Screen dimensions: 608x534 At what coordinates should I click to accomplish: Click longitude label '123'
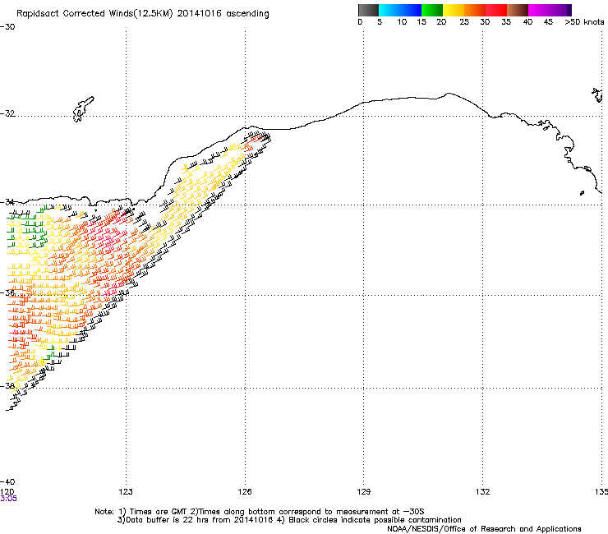point(126,492)
